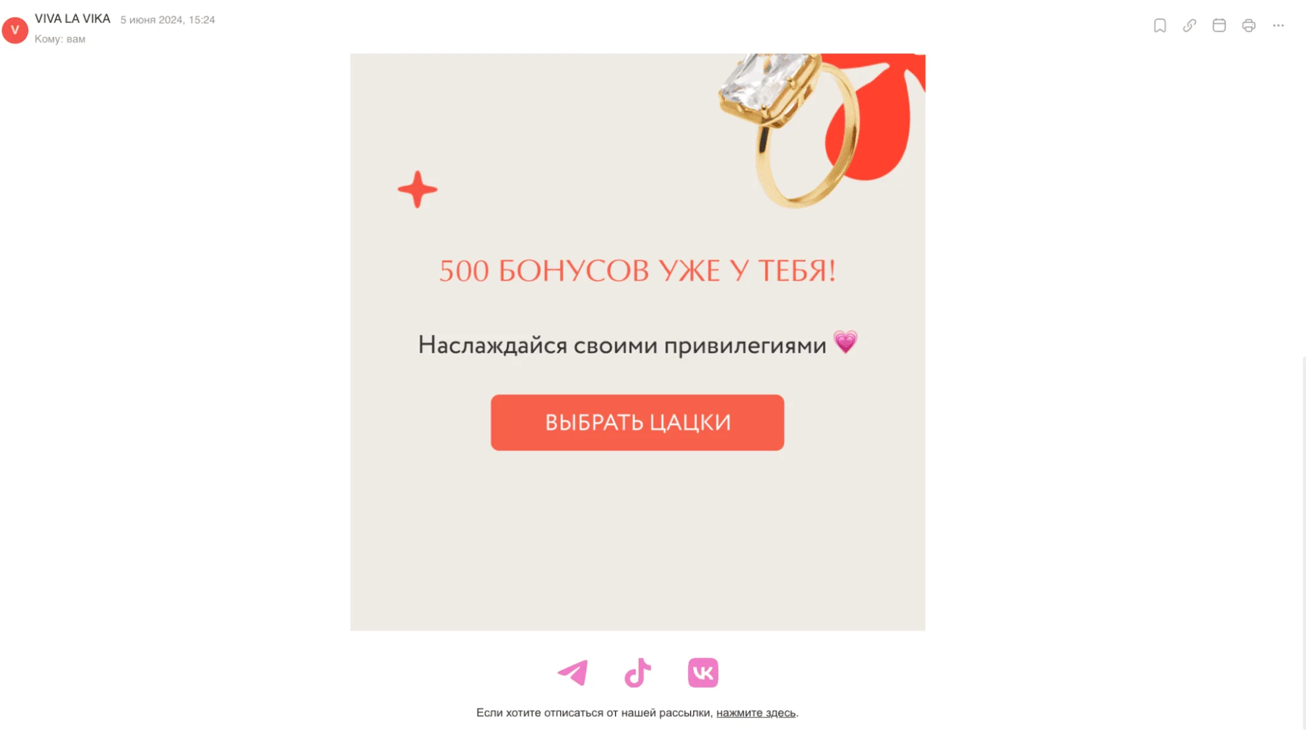Click the sender avatar with letter V
Viewport: 1306px width, 735px height.
(15, 30)
